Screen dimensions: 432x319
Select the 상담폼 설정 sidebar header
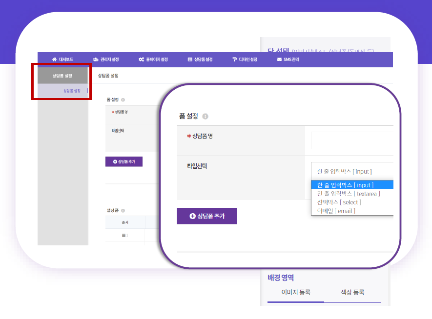[62, 76]
